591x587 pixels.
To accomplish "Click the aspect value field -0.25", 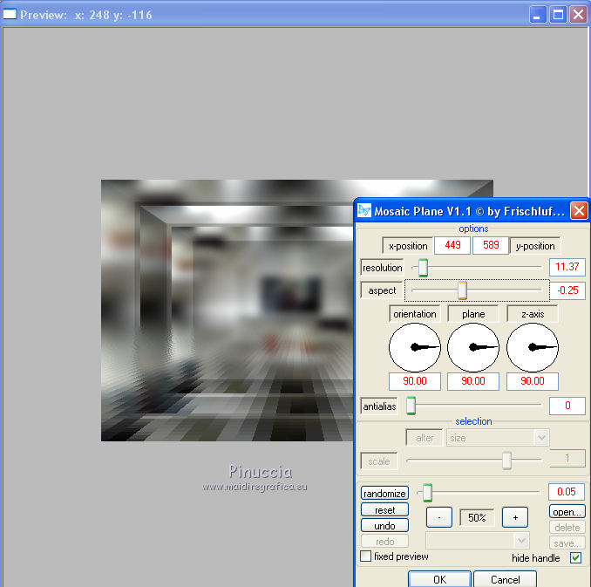I will tap(567, 290).
